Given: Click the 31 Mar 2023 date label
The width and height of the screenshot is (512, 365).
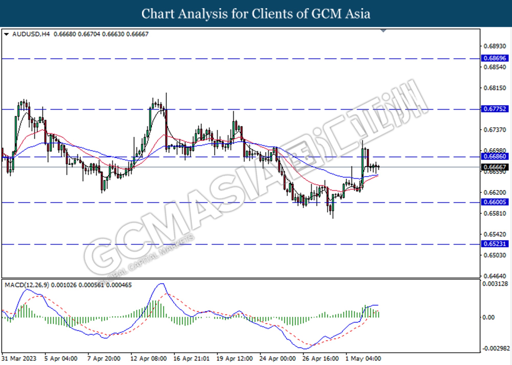Looking at the screenshot, I should (x=19, y=359).
